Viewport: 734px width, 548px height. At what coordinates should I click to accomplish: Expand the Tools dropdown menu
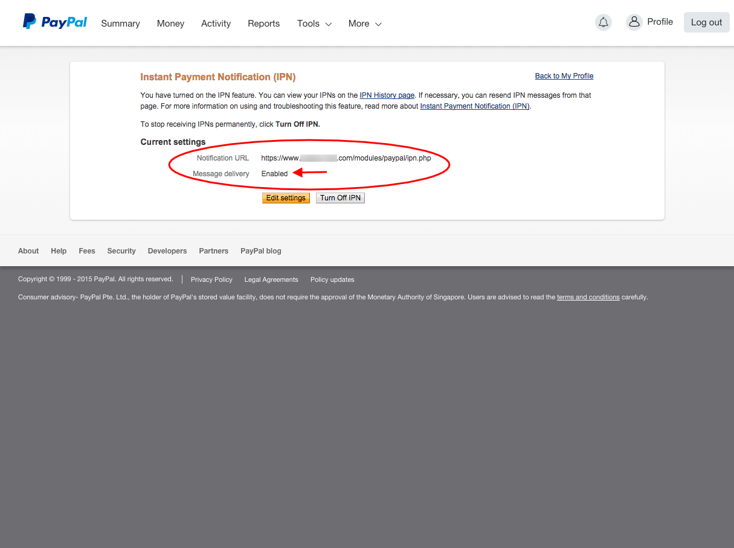pyautogui.click(x=314, y=24)
